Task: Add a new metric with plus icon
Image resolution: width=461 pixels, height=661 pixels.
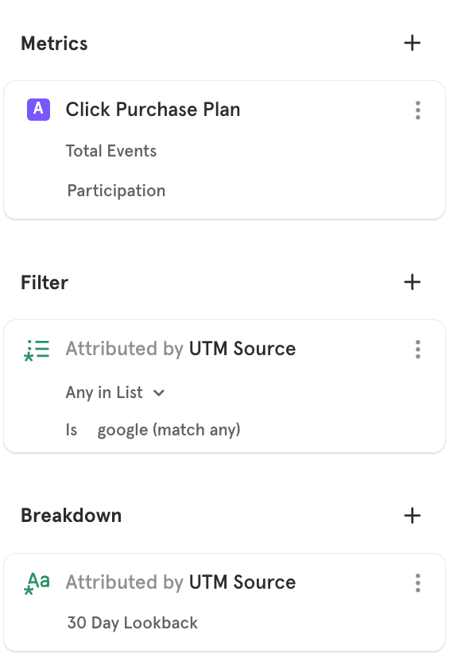Action: 412,43
